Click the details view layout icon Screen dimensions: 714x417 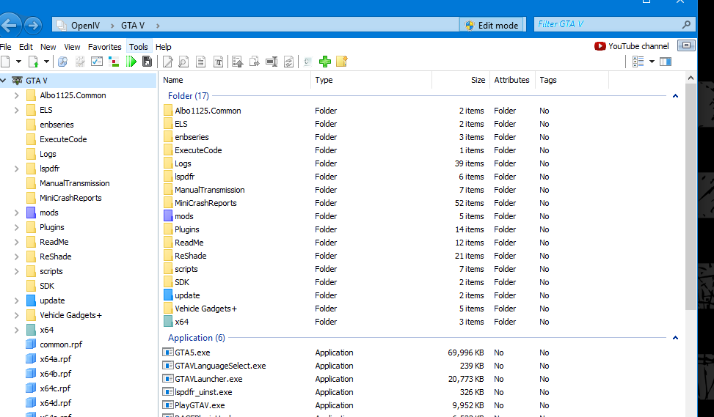click(638, 62)
